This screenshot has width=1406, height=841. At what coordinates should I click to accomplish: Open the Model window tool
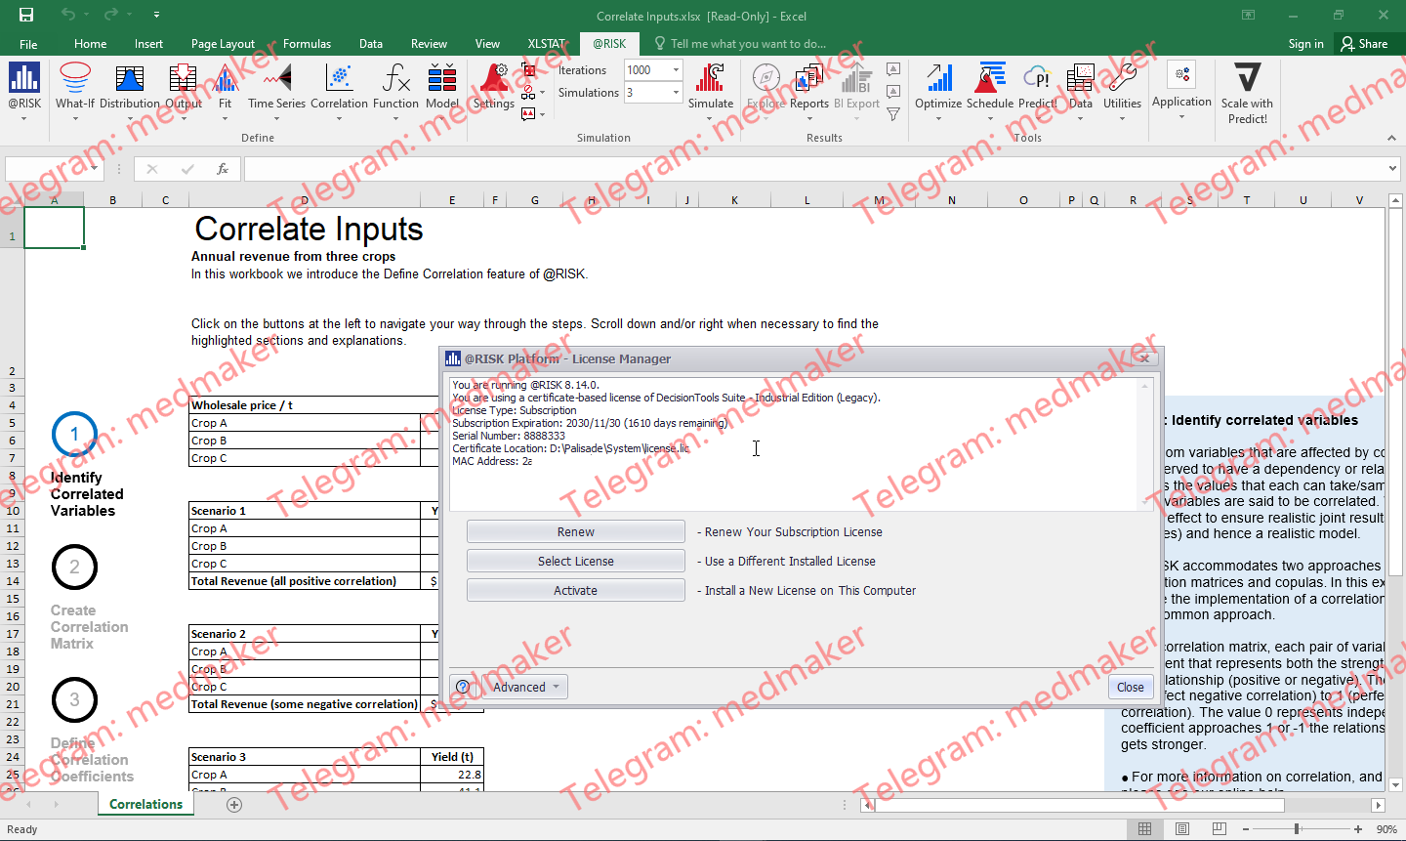442,86
